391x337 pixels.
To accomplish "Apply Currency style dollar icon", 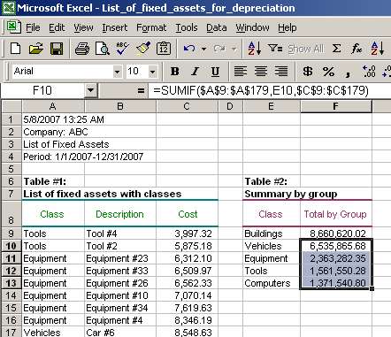I will click(x=308, y=72).
